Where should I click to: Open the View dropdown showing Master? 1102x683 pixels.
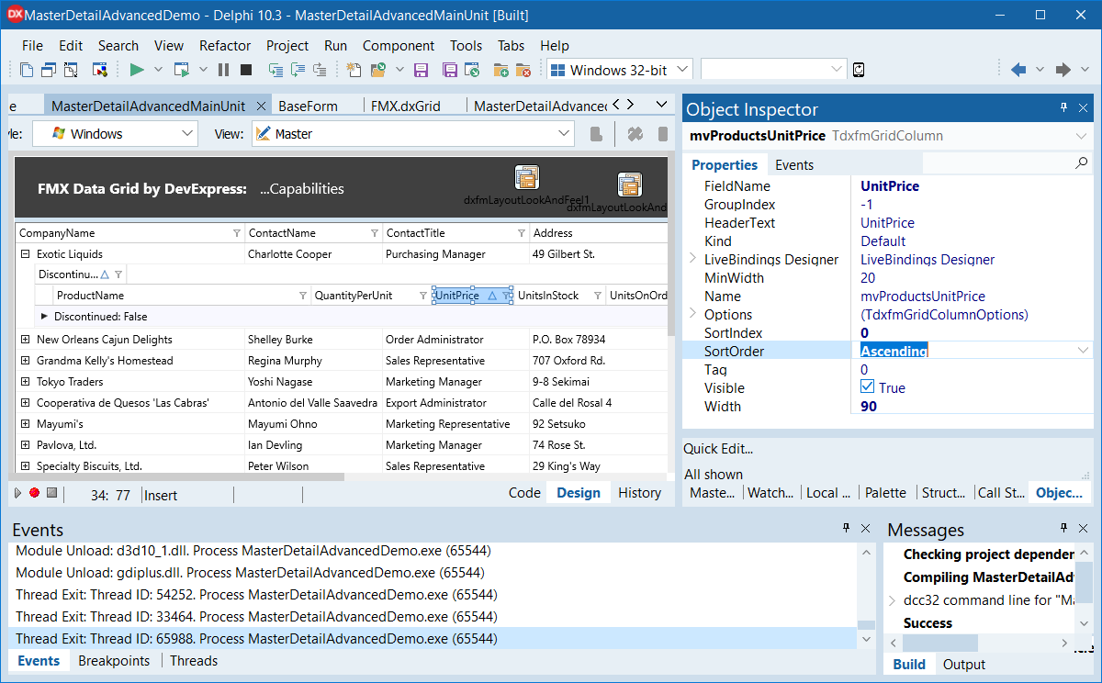(x=565, y=134)
